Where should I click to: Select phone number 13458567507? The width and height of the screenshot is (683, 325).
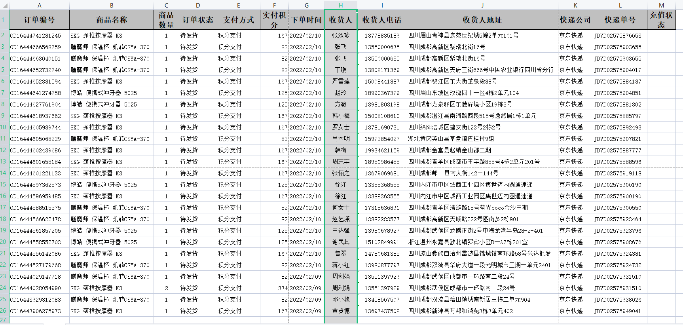click(x=382, y=300)
